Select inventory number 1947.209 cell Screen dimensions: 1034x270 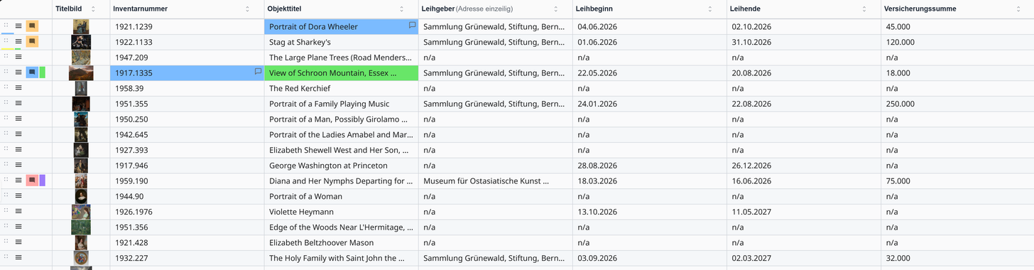tap(187, 57)
